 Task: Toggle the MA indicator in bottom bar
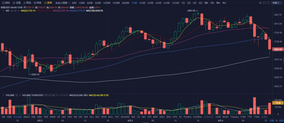click(3, 117)
